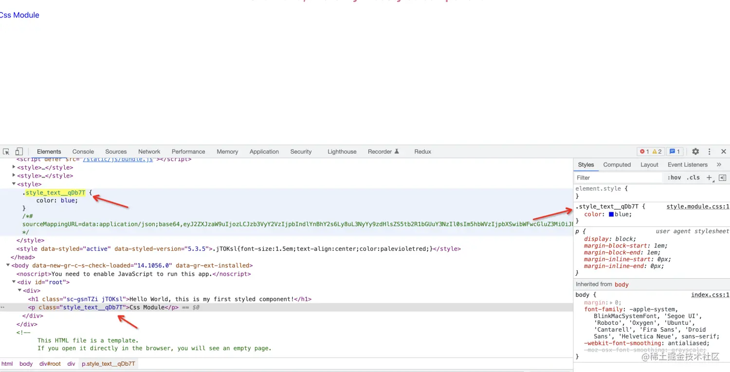Collapse the expanded style tag containing .style_text__qDb7T
The height and width of the screenshot is (372, 730).
[x=14, y=184]
